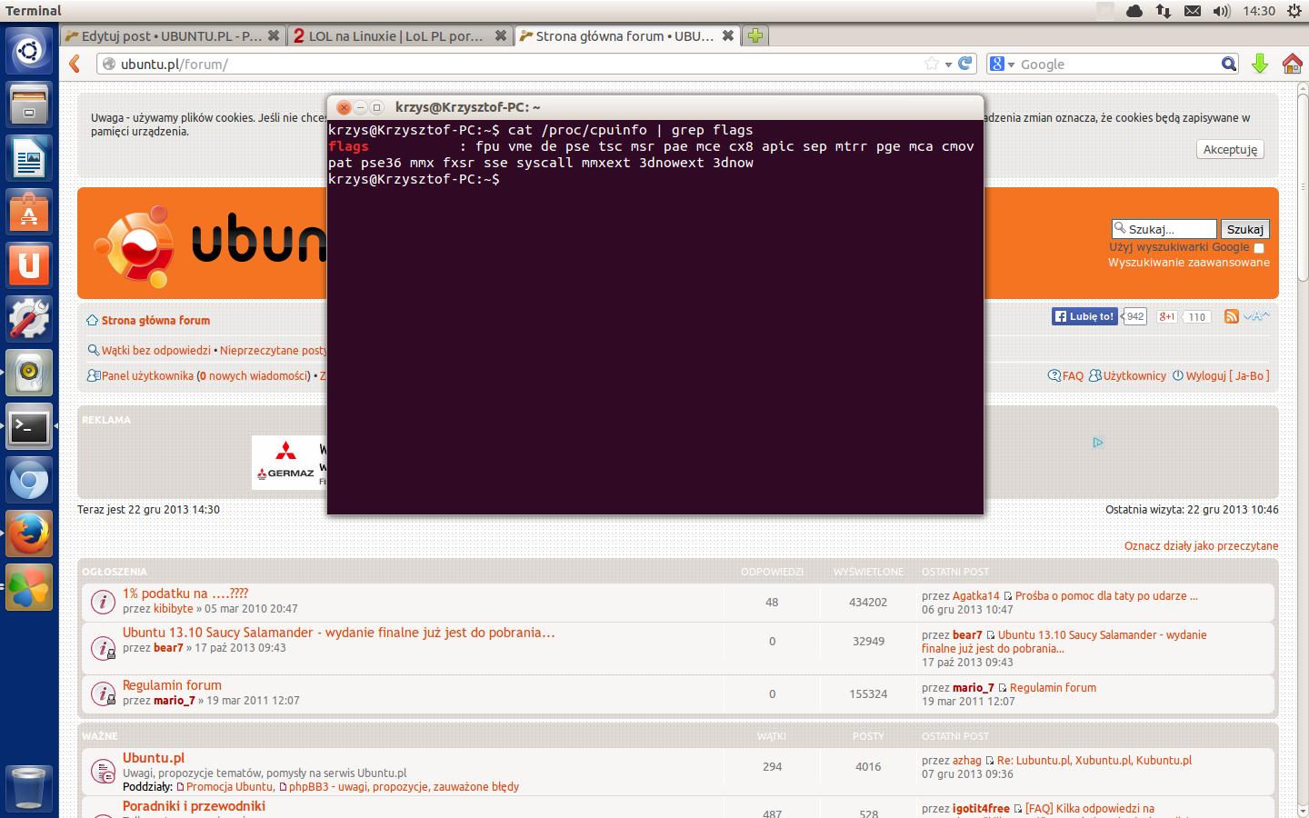The image size is (1309, 818).
Task: Switch to Firefox via launcher icon
Action: [x=29, y=534]
